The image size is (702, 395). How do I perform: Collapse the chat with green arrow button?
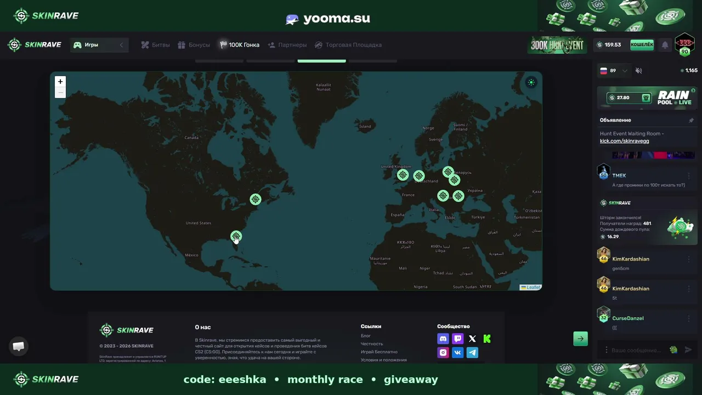[580, 338]
